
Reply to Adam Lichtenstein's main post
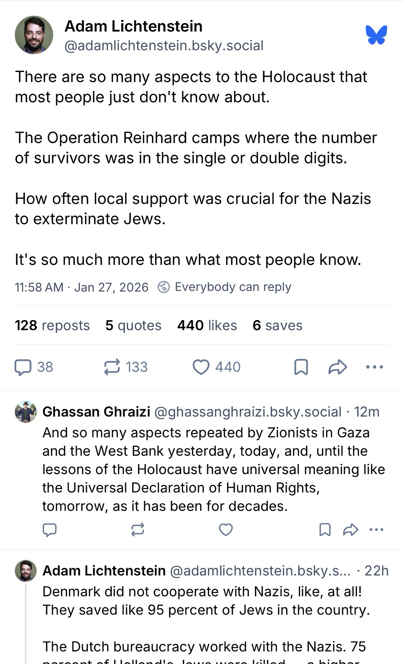click(23, 367)
